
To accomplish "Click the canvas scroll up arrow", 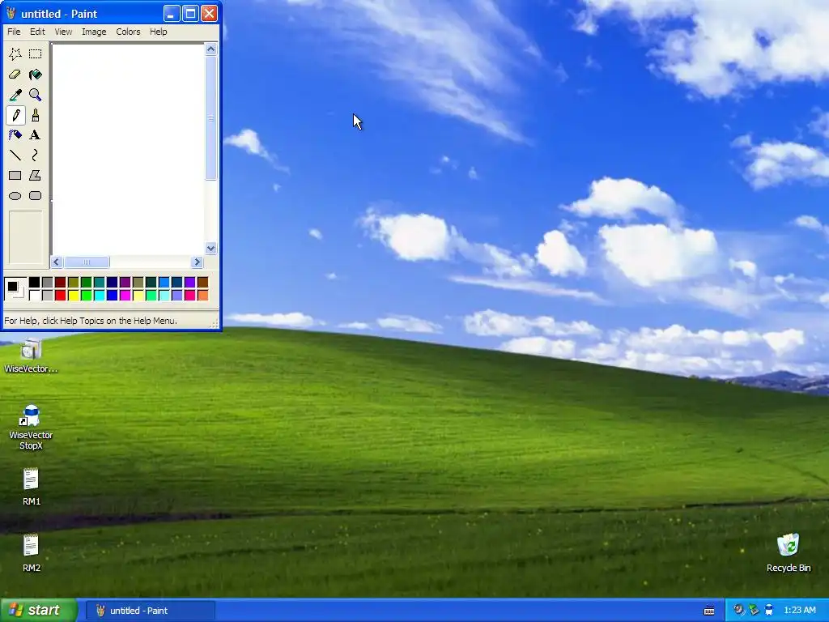I will [211, 49].
